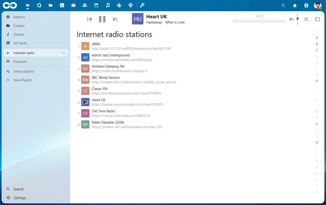Adjust the volume slider
326x205 pixels.
coord(297,19)
